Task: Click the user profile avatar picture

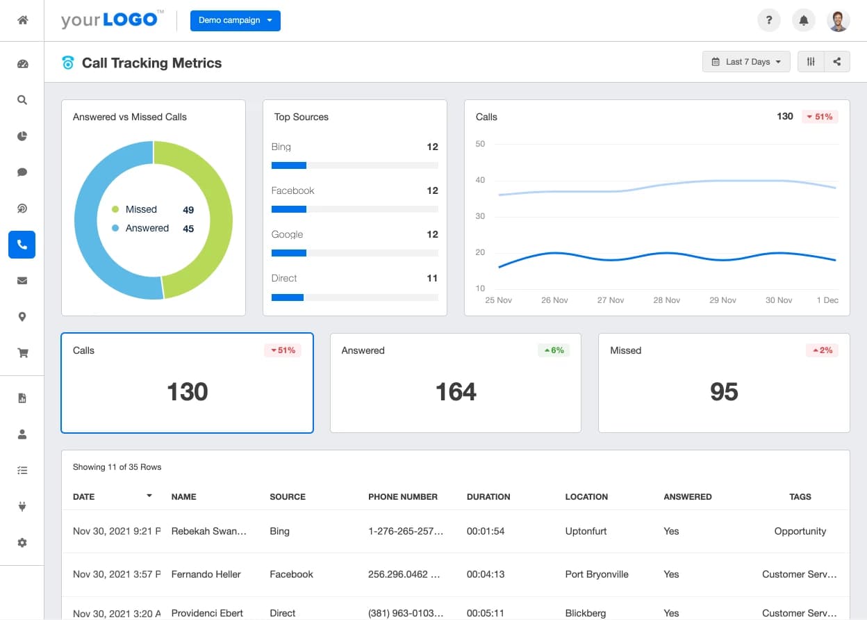Action: [x=838, y=20]
